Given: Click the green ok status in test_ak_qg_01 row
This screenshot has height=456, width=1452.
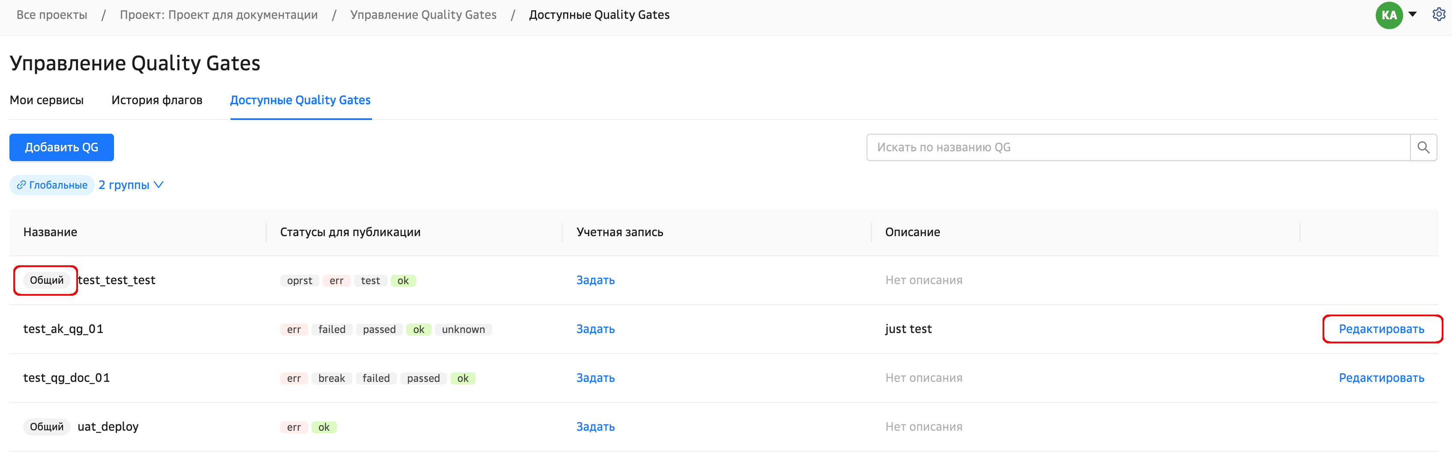Looking at the screenshot, I should (x=418, y=329).
